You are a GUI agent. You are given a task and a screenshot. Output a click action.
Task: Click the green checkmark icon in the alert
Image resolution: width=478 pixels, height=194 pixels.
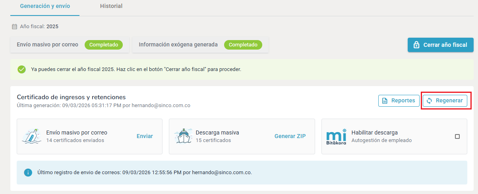22,69
